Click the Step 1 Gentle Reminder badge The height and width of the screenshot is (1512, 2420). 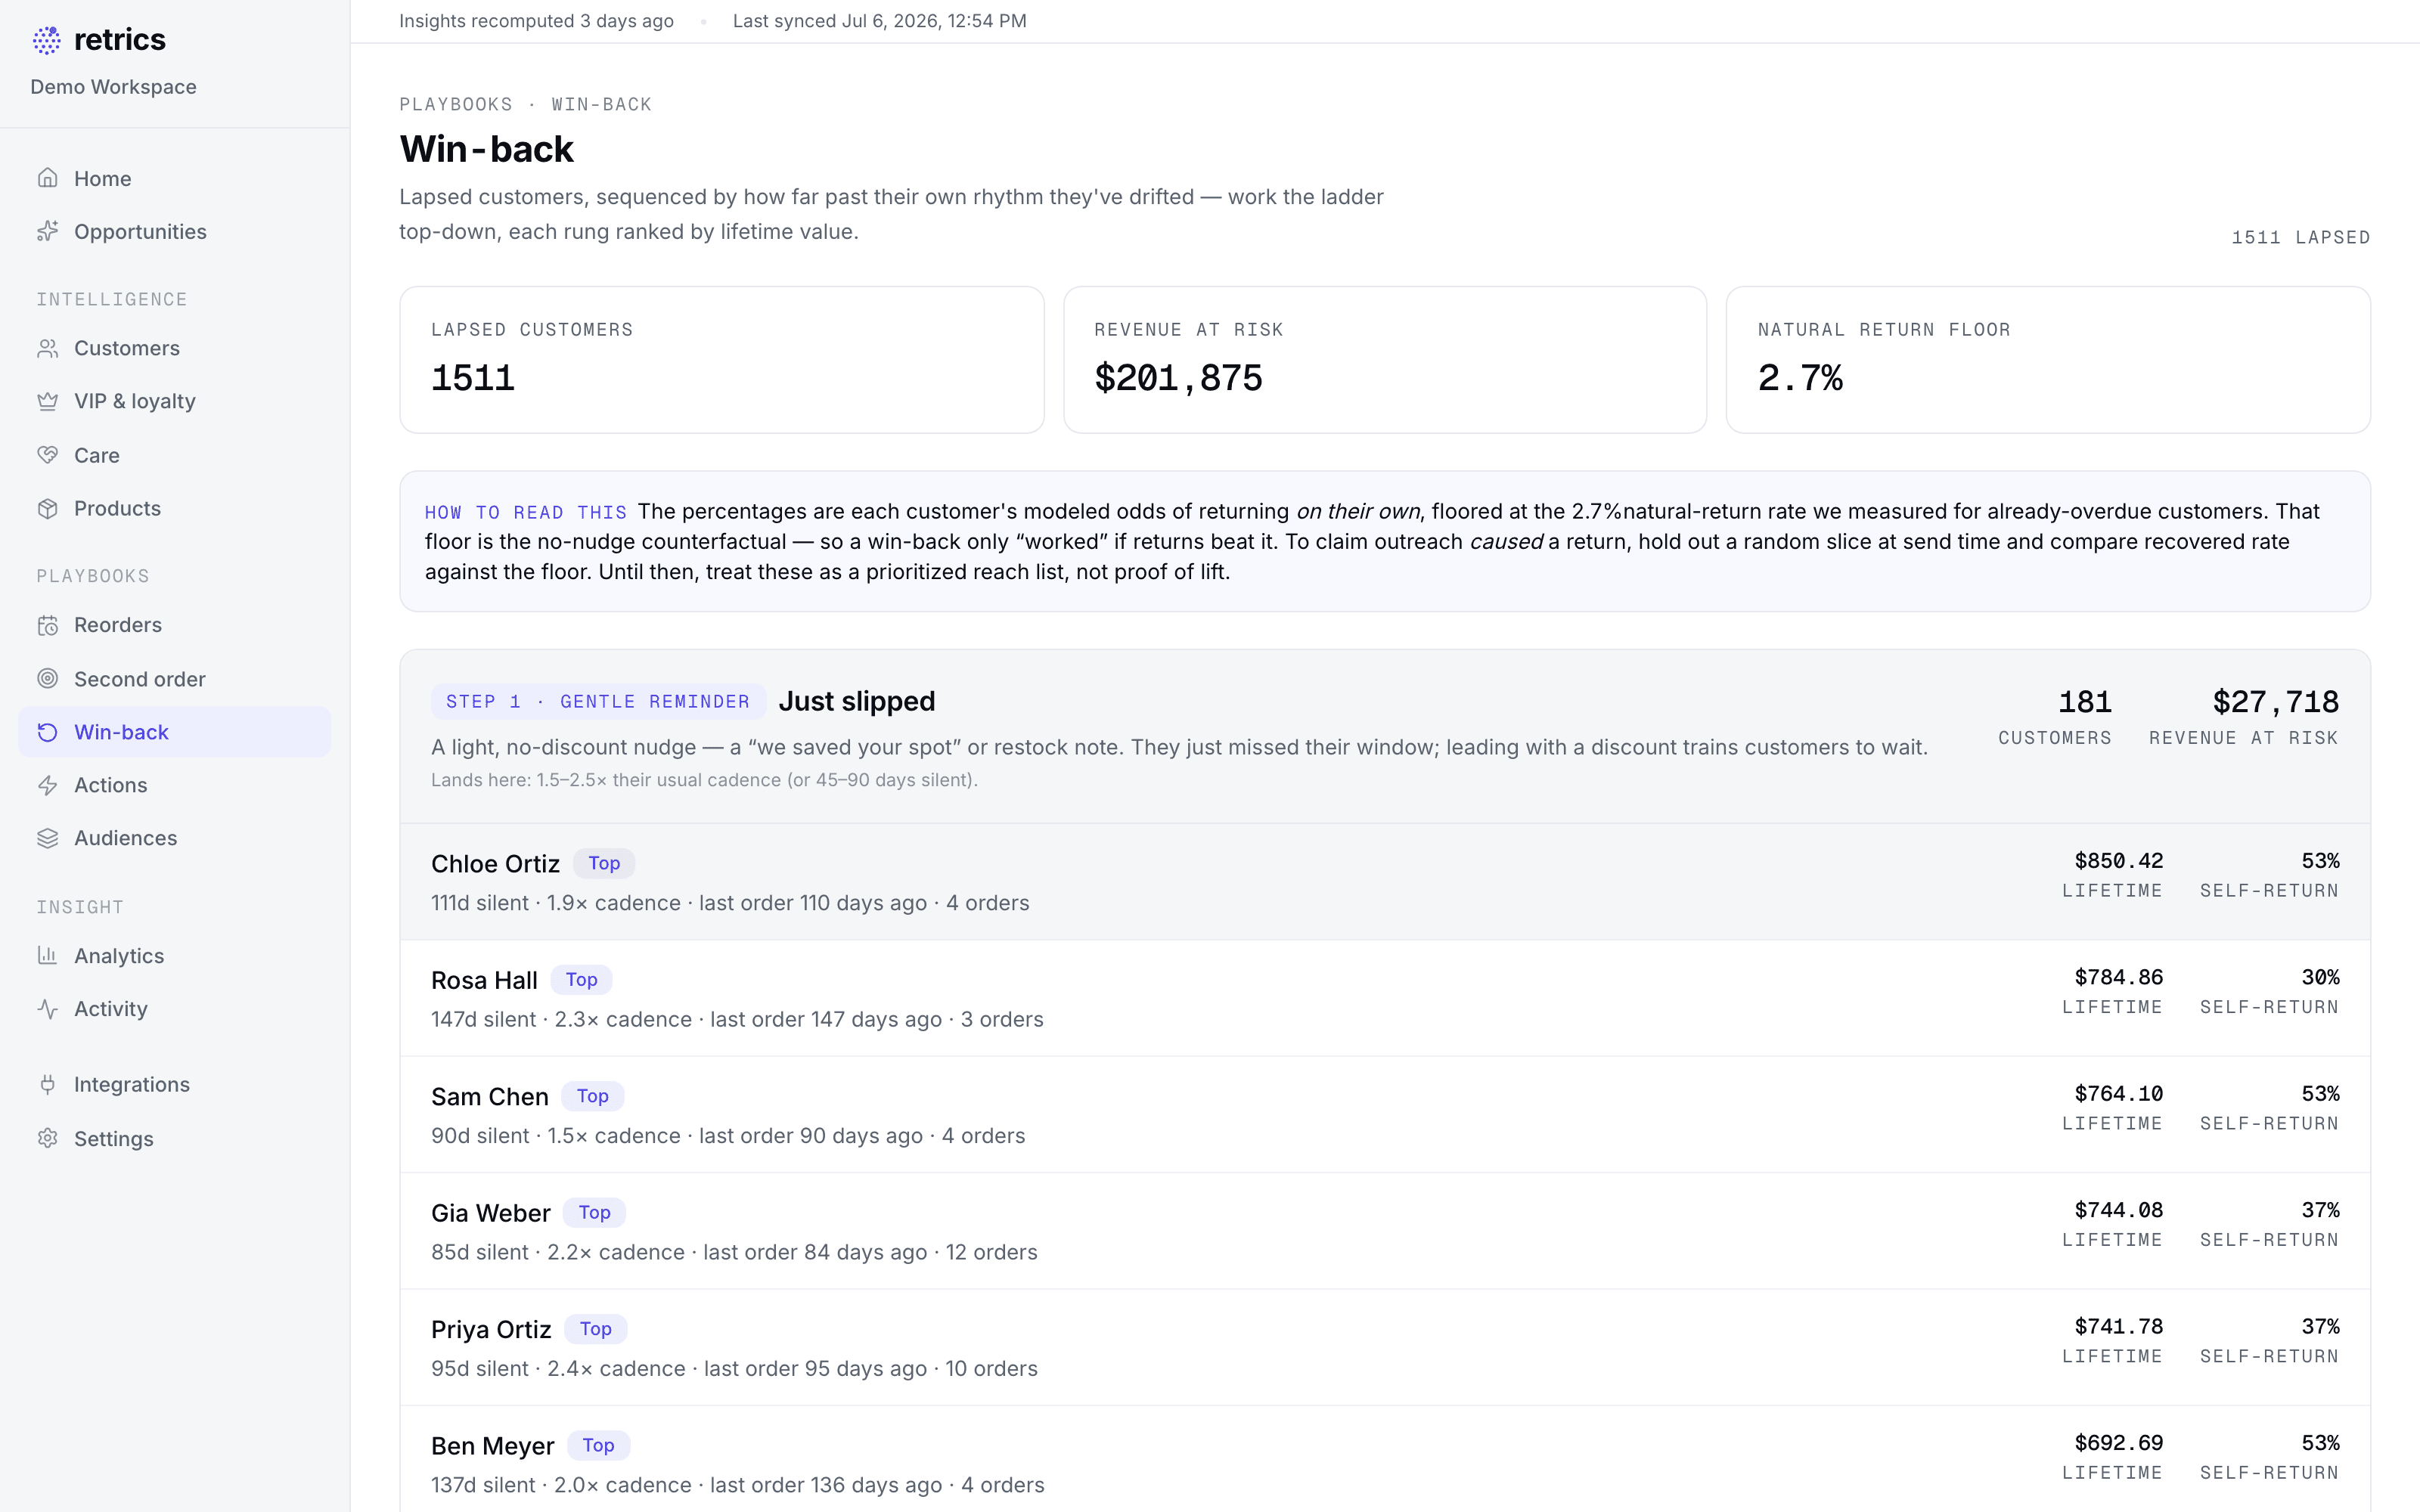(x=598, y=702)
